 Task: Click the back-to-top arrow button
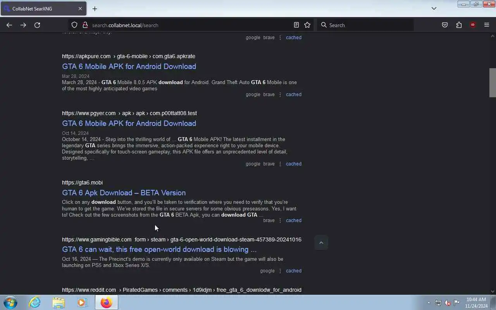coord(321,243)
